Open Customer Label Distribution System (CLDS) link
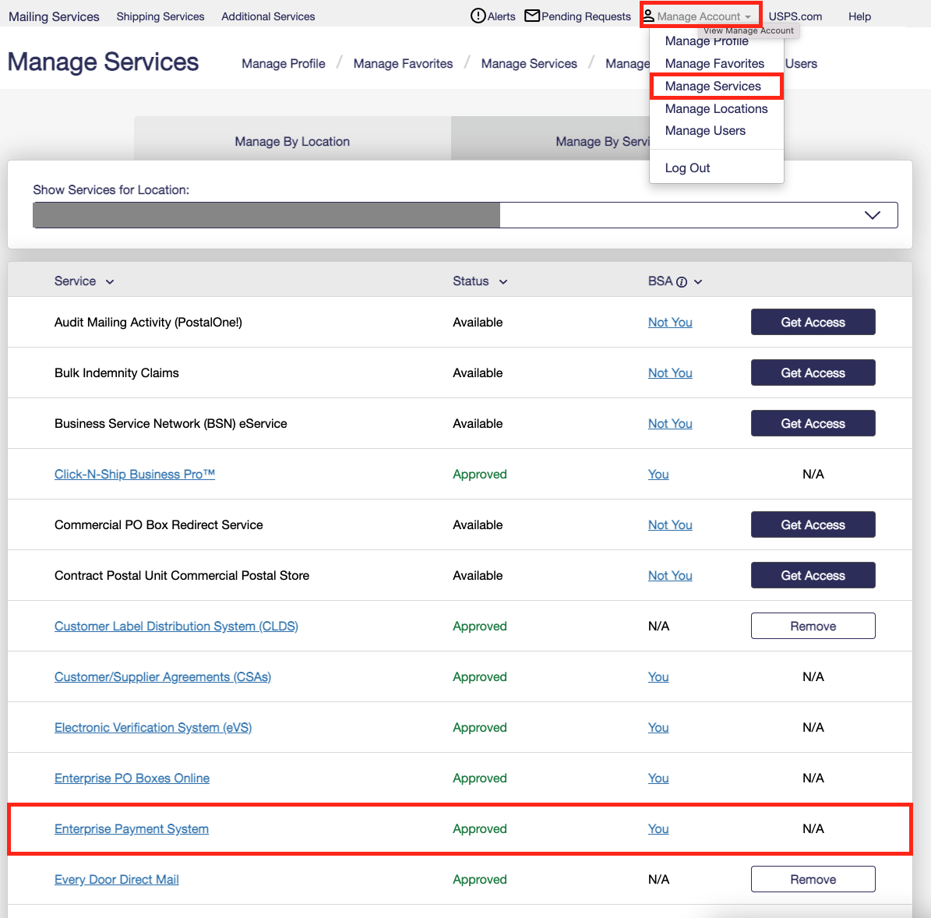Screen dimensions: 931x918 pyautogui.click(x=176, y=627)
